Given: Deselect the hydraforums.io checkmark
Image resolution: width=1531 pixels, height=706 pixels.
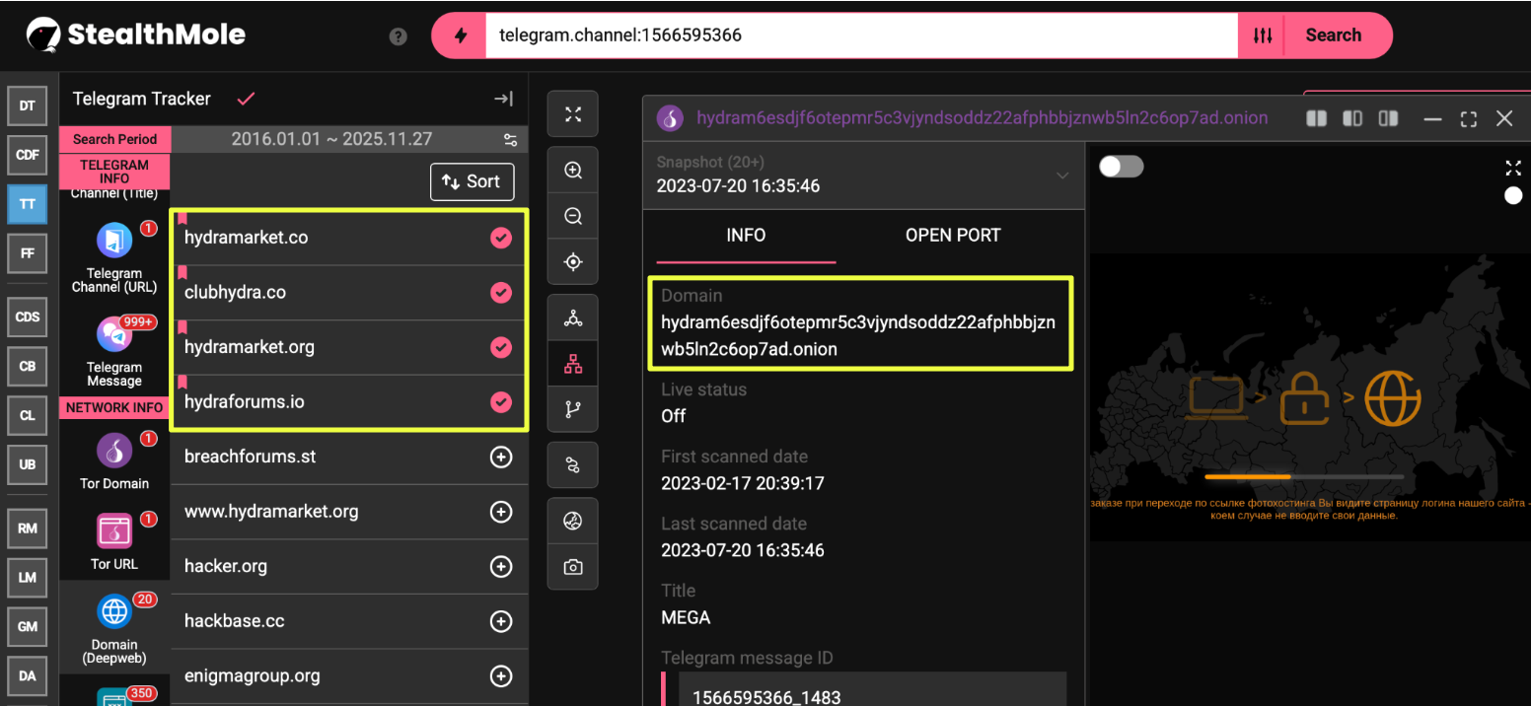Looking at the screenshot, I should click(x=501, y=402).
